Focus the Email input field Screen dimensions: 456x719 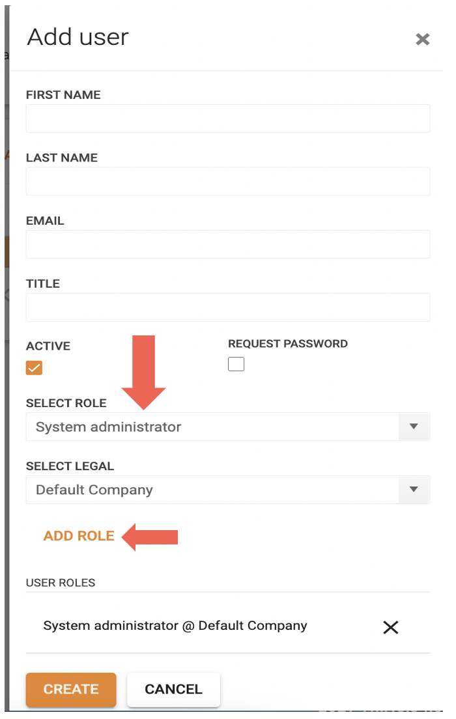[228, 244]
